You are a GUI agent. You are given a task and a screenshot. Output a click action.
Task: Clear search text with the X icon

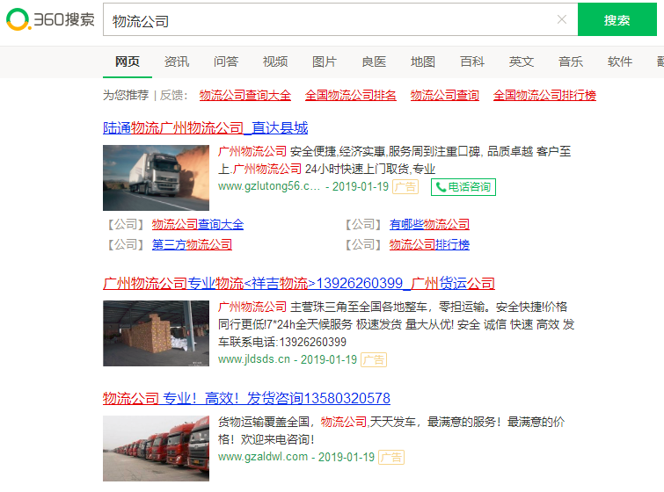(561, 20)
